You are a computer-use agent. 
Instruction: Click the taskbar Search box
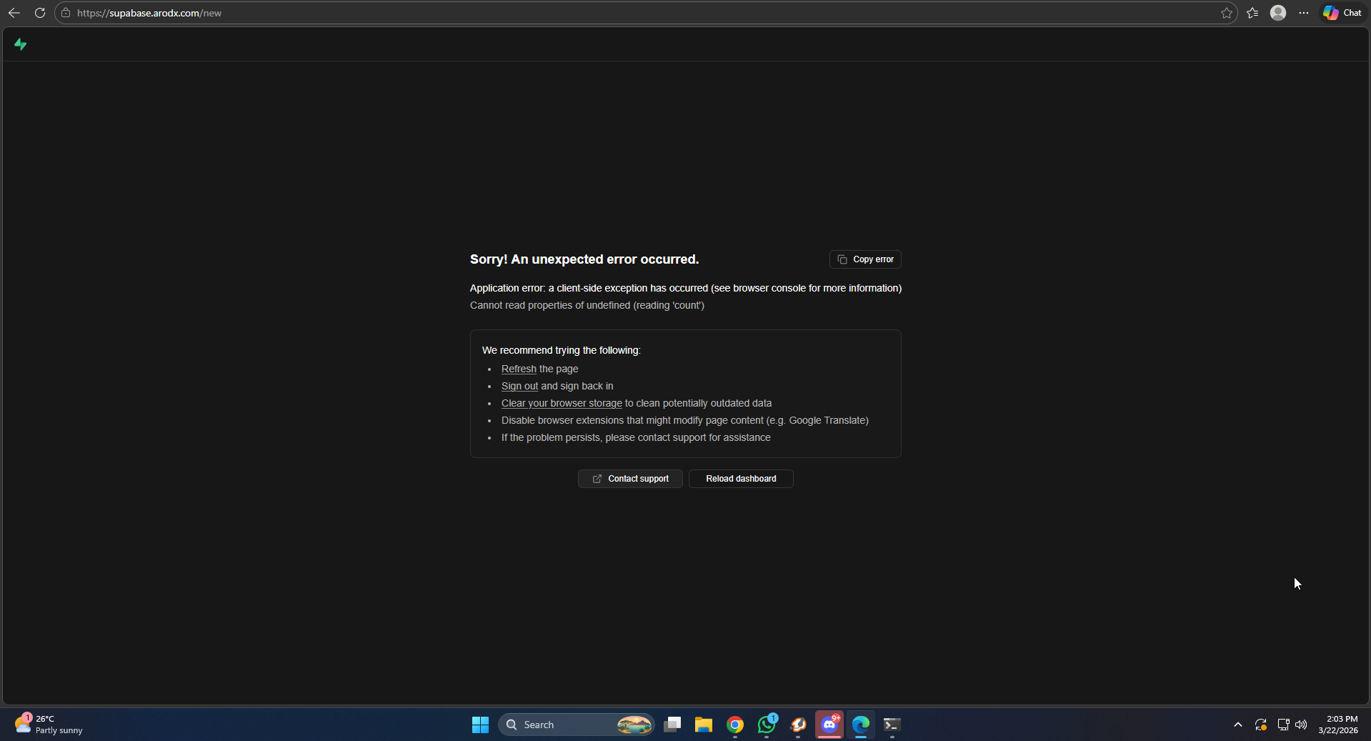(x=577, y=725)
